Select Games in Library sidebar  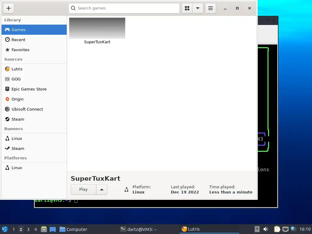coord(34,30)
